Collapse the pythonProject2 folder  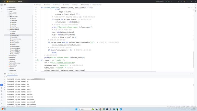coord(6,9)
